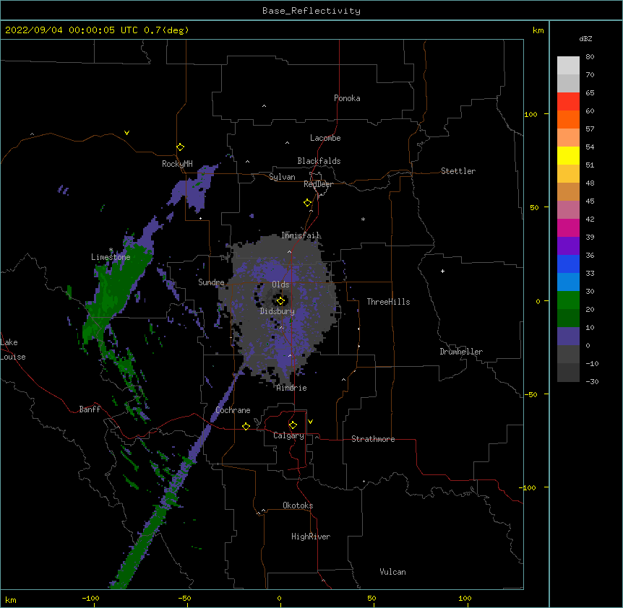The image size is (623, 608).
Task: Click the 0.7(deg) elevation angle text
Action: 166,30
